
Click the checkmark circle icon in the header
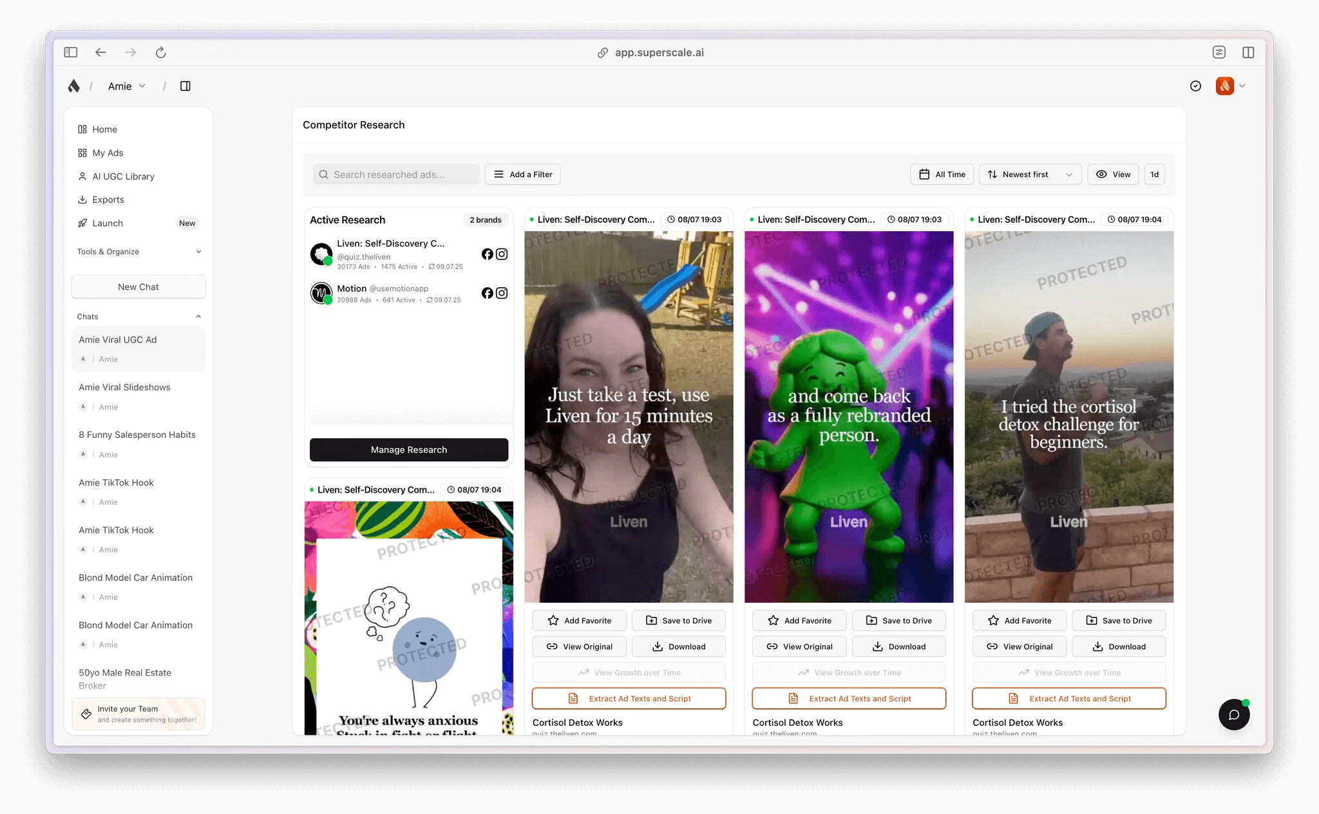(x=1195, y=86)
